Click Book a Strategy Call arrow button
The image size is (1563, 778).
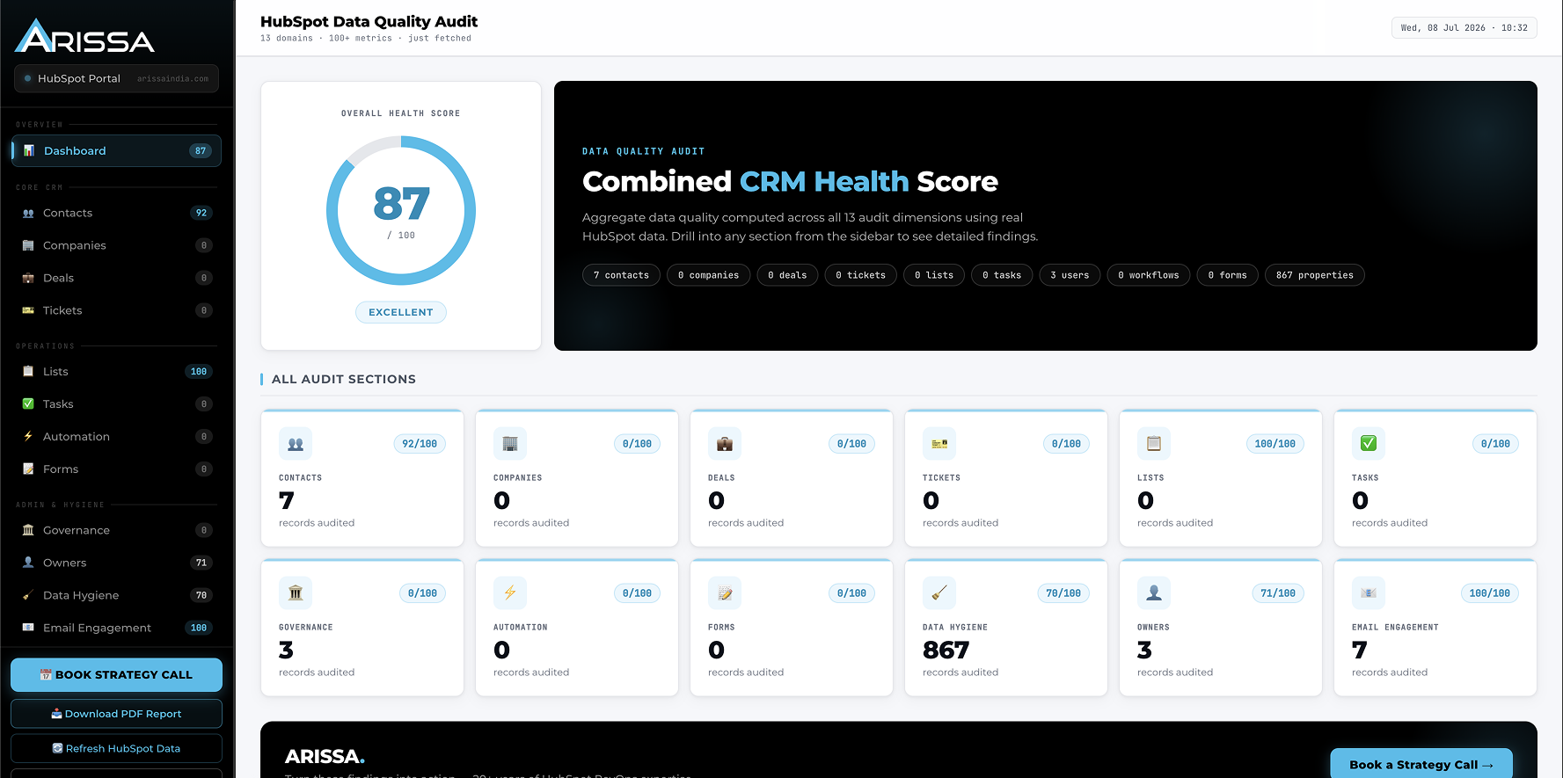(x=1421, y=764)
